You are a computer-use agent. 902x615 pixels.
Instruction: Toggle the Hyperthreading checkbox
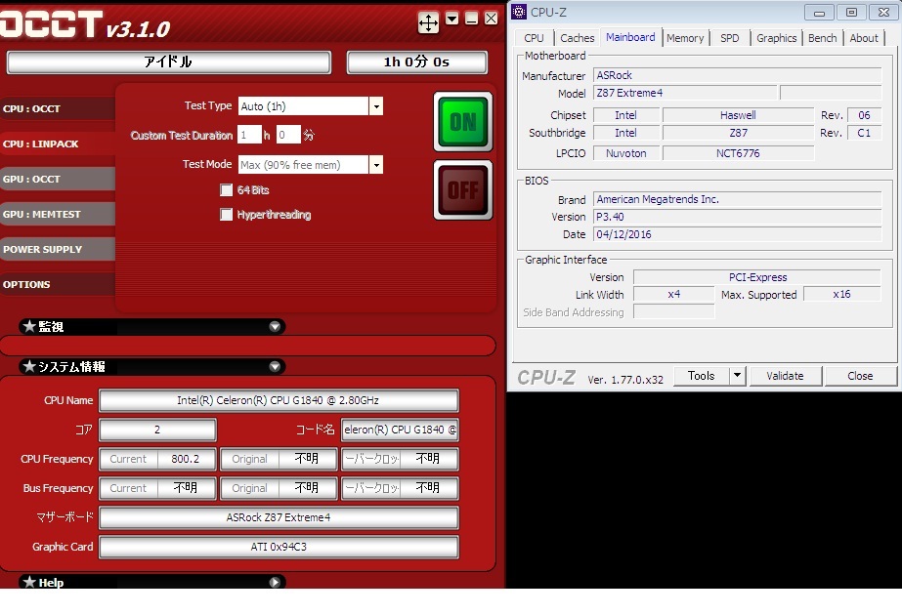(227, 215)
